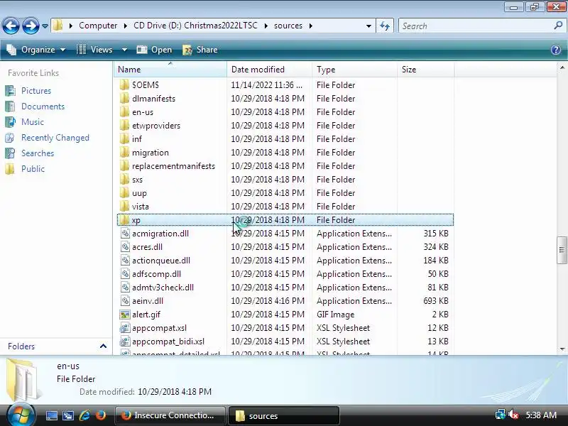The image size is (568, 426).
Task: Select the en-us folder icon
Action: (124, 112)
